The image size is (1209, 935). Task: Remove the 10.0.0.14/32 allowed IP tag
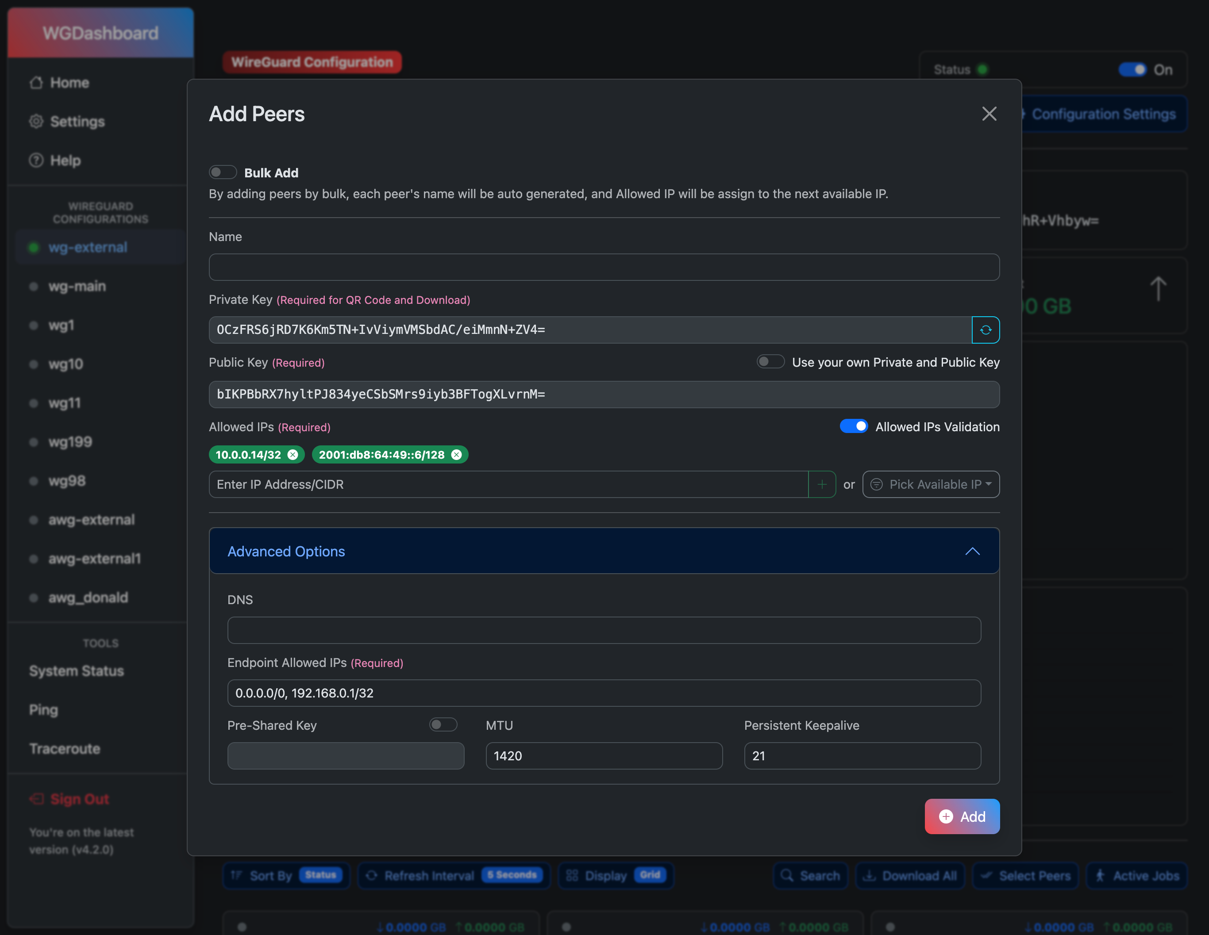(293, 455)
